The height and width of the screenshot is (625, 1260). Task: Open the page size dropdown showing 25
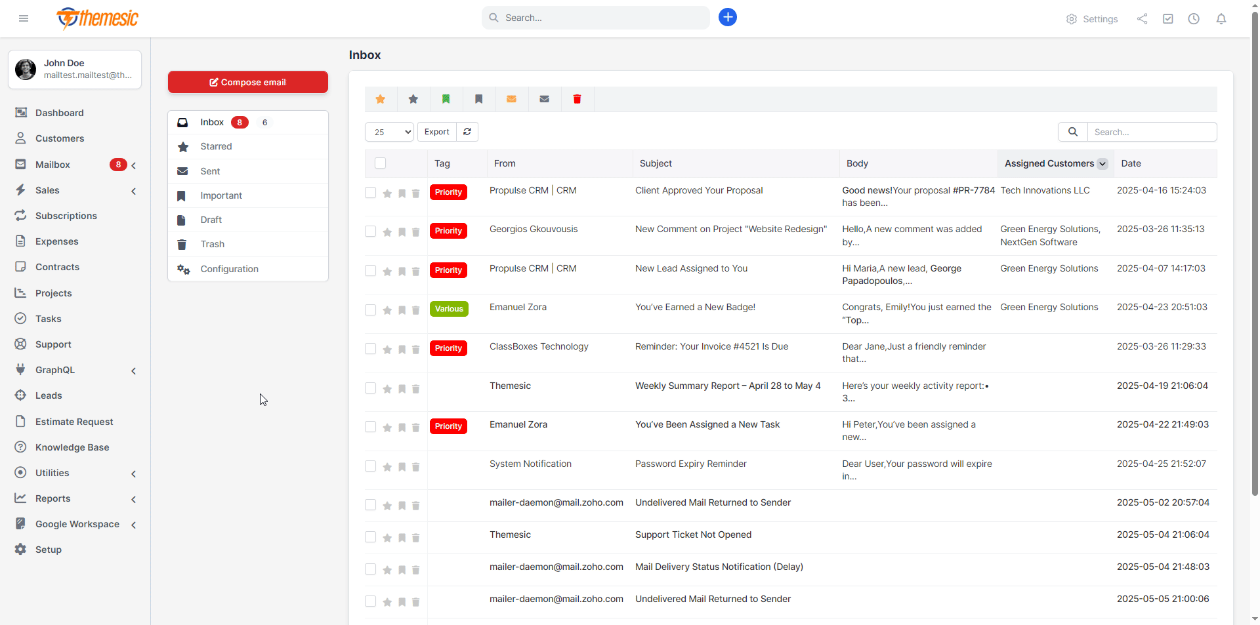(389, 132)
